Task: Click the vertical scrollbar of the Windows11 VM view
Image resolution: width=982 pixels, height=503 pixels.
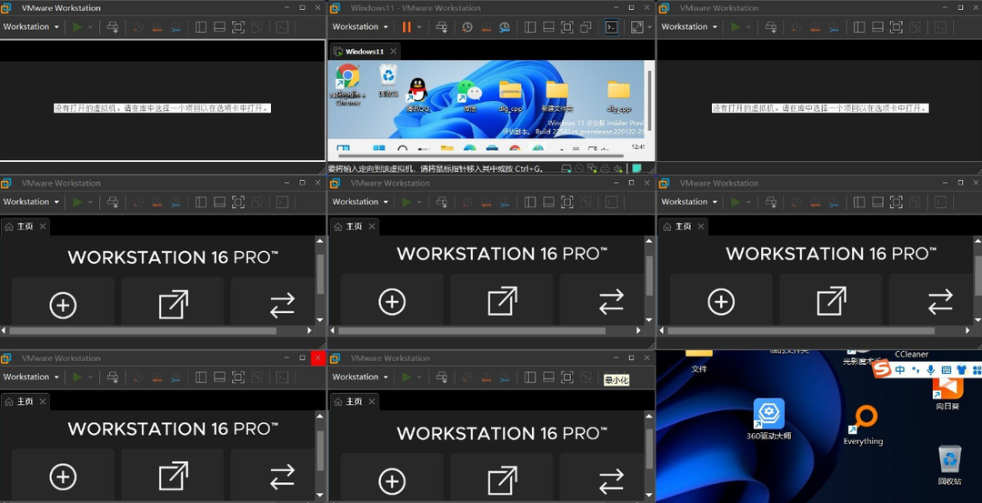Action: [x=650, y=100]
